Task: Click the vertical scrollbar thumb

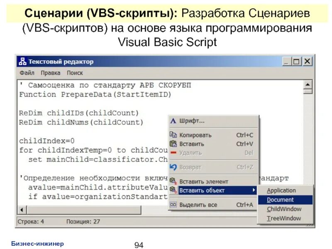Action: (308, 91)
